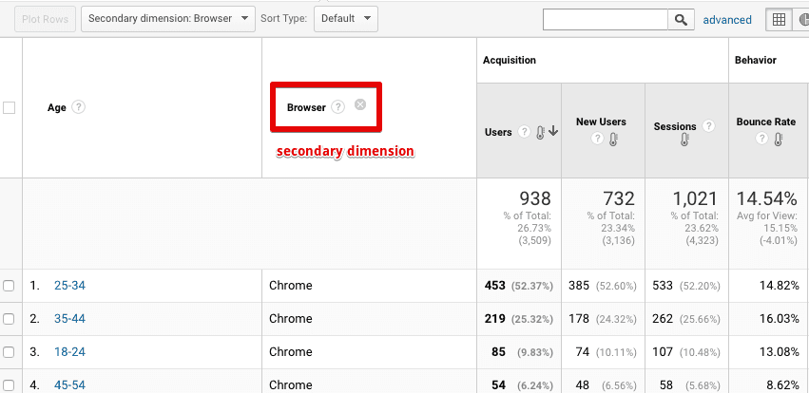Open the help icon next to Age
Viewport: 809px width, 393px height.
click(x=79, y=107)
